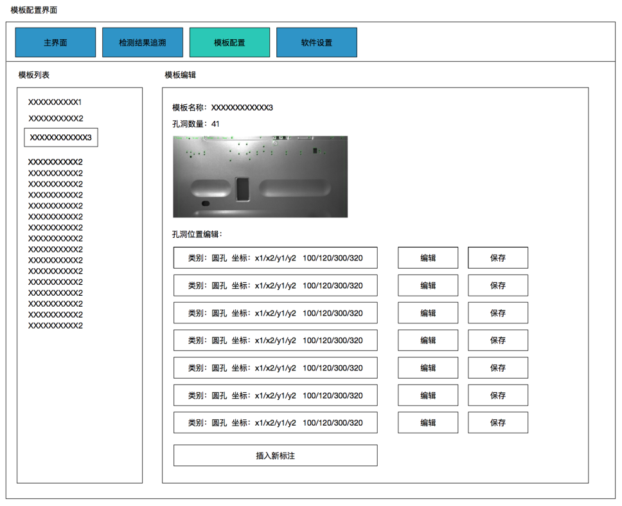This screenshot has width=622, height=506.
Task: Select the 模板配置 tab
Action: pos(229,42)
